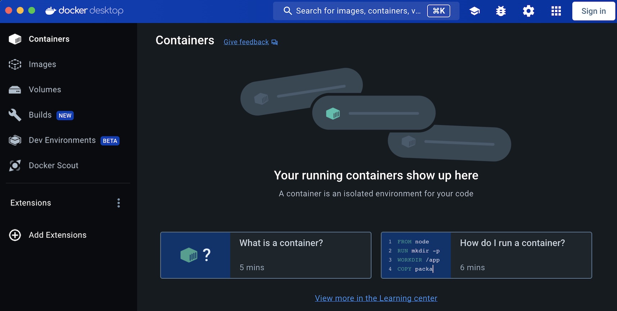Click the Sign in button
Screen dimensions: 617x311
593,11
